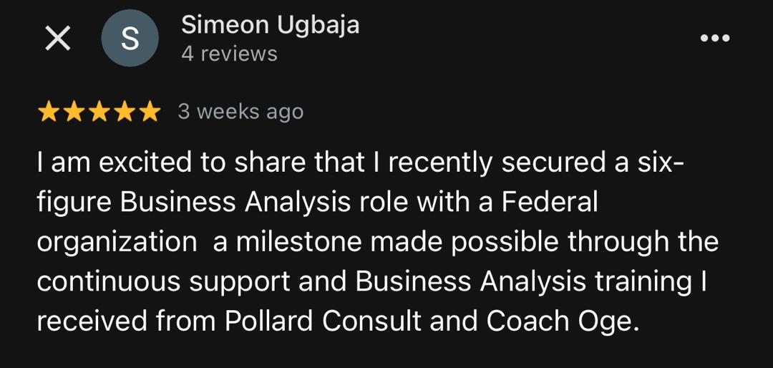The image size is (773, 368).
Task: Click the '3 weeks ago' timestamp
Action: click(x=240, y=112)
